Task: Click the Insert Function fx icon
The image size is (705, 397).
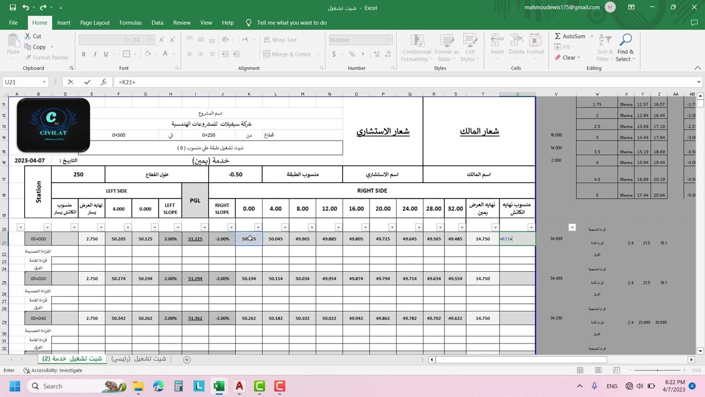Action: tap(104, 82)
